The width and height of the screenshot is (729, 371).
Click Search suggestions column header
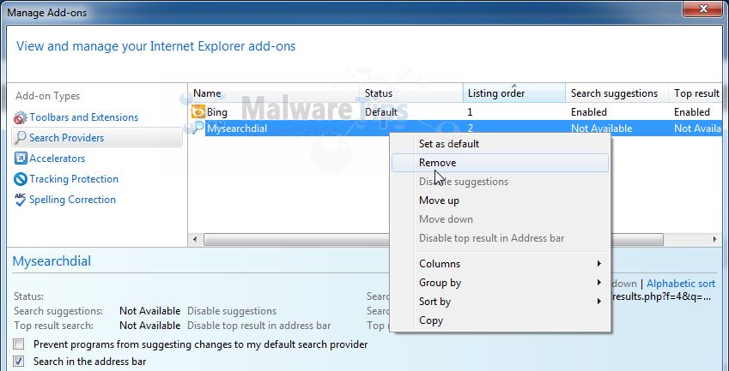click(617, 93)
